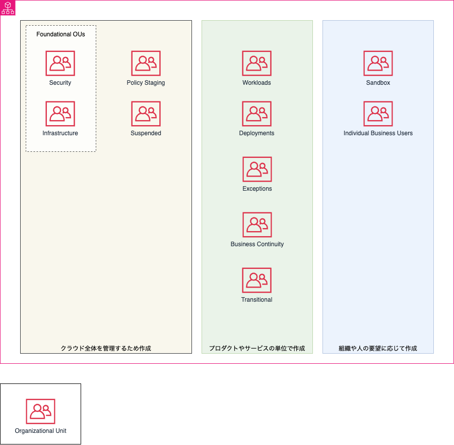The width and height of the screenshot is (454, 445).
Task: Click the 'Foundational OUs' heading text
Action: tap(61, 34)
